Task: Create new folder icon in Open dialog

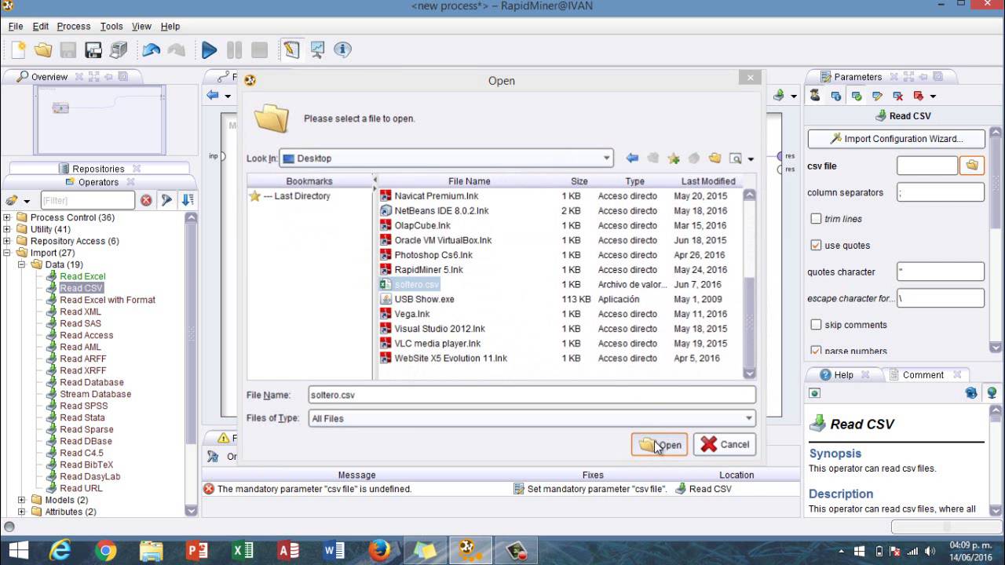Action: click(714, 159)
